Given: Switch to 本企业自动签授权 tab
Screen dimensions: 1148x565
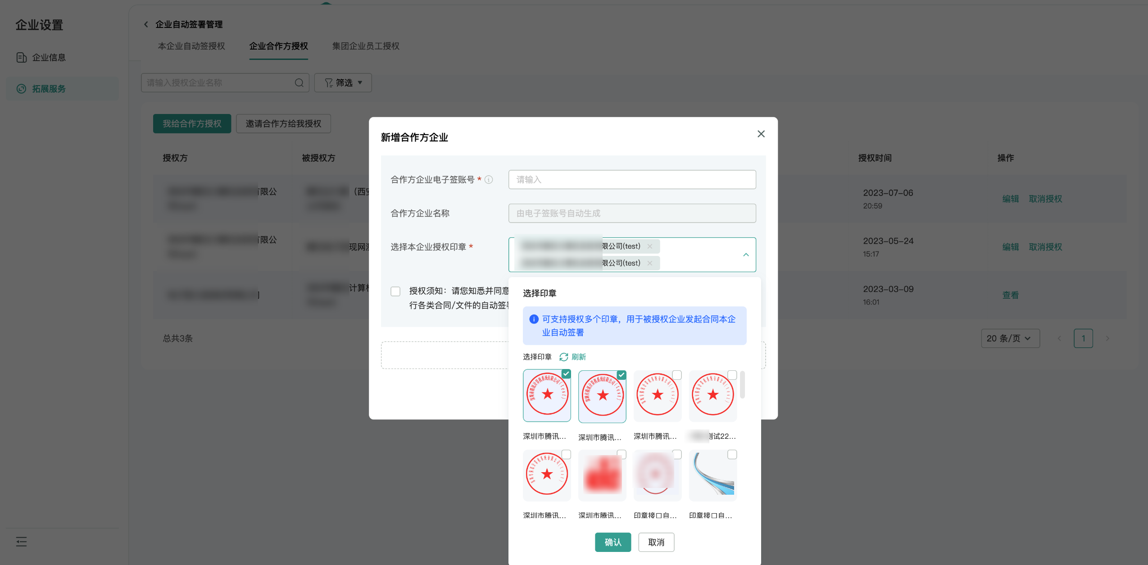Looking at the screenshot, I should 191,46.
